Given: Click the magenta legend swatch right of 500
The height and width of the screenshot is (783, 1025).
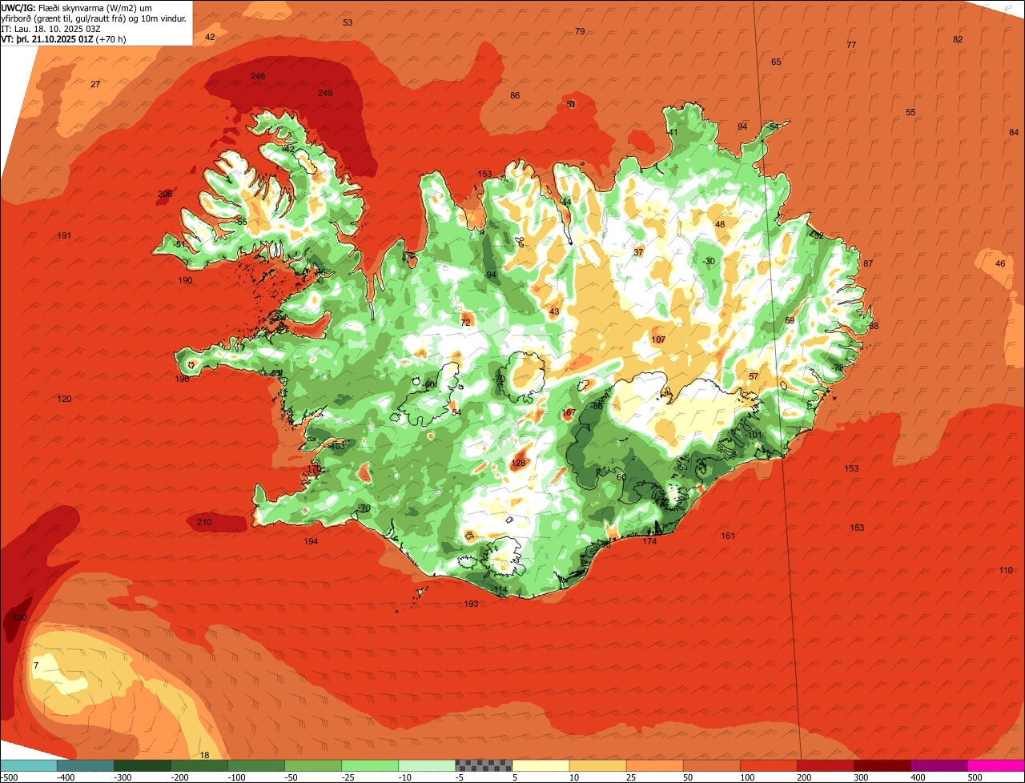Looking at the screenshot, I should tap(996, 765).
